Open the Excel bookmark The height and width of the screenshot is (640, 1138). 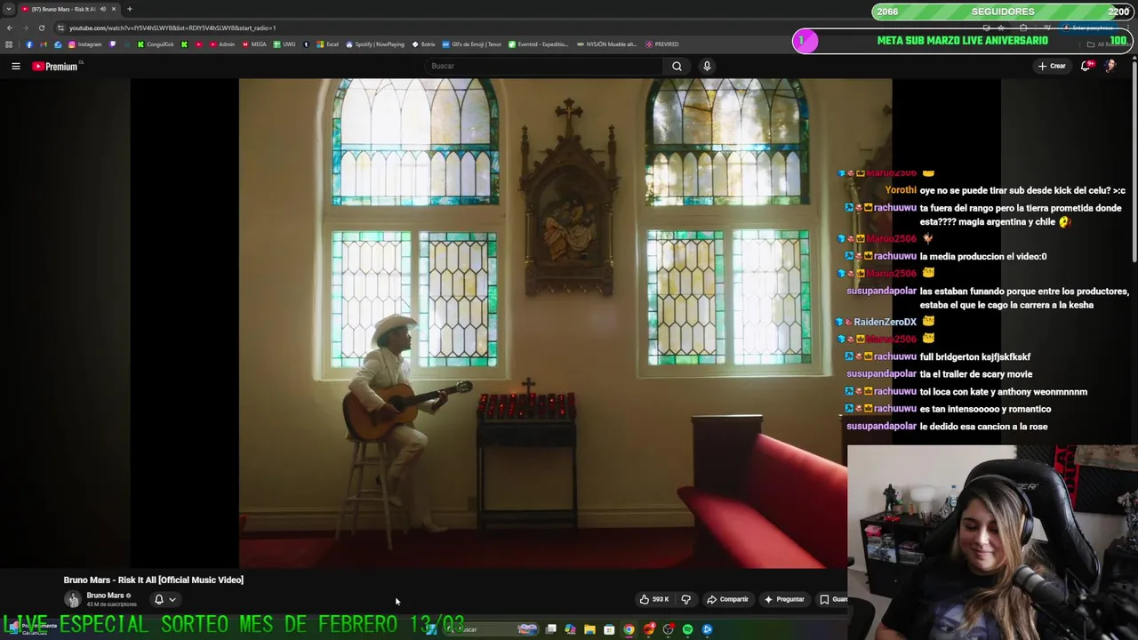pos(327,44)
